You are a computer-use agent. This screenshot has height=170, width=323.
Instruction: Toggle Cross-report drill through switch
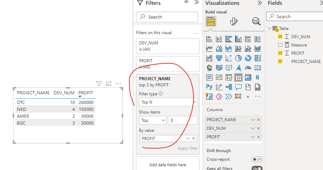[x=257, y=159]
